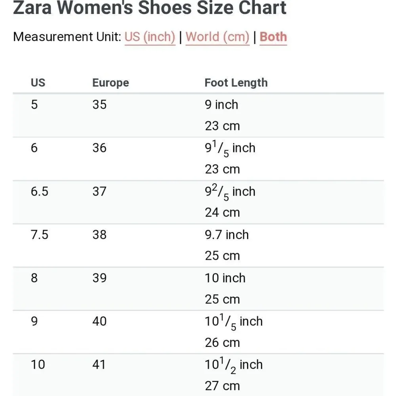
Task: Choose the Both measurement unit link
Action: pos(273,37)
